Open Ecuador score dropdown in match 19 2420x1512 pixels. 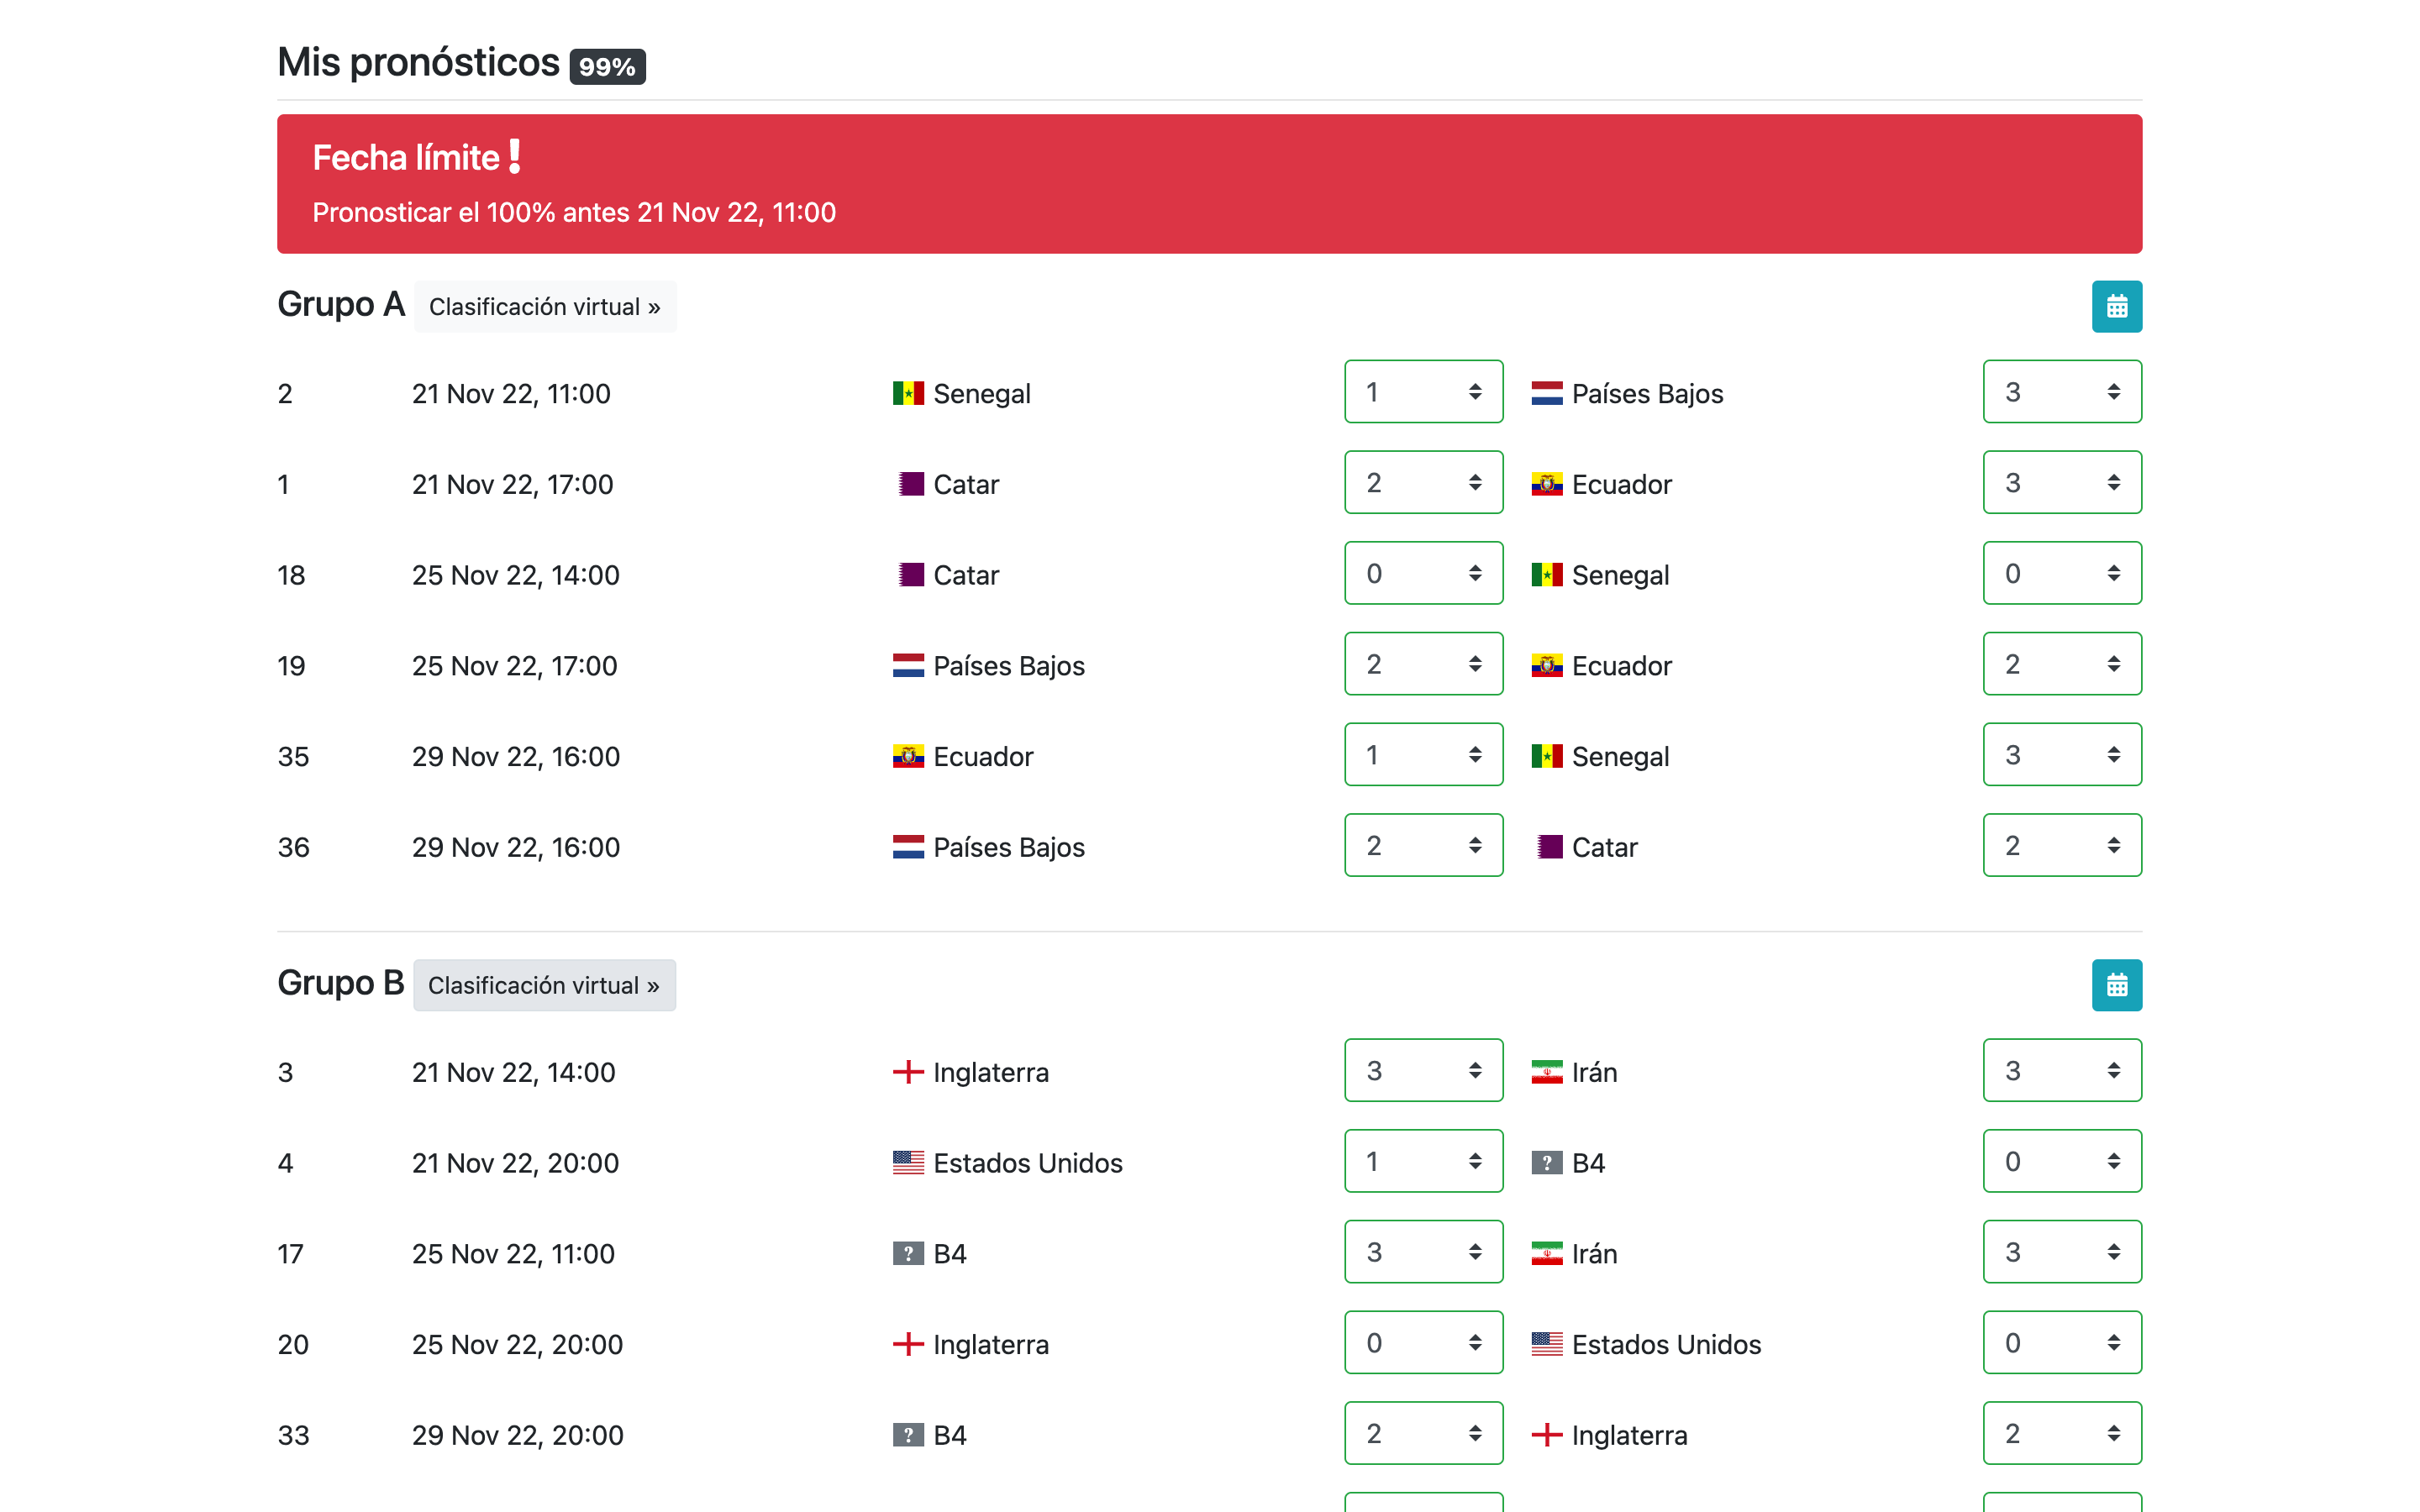point(2062,663)
